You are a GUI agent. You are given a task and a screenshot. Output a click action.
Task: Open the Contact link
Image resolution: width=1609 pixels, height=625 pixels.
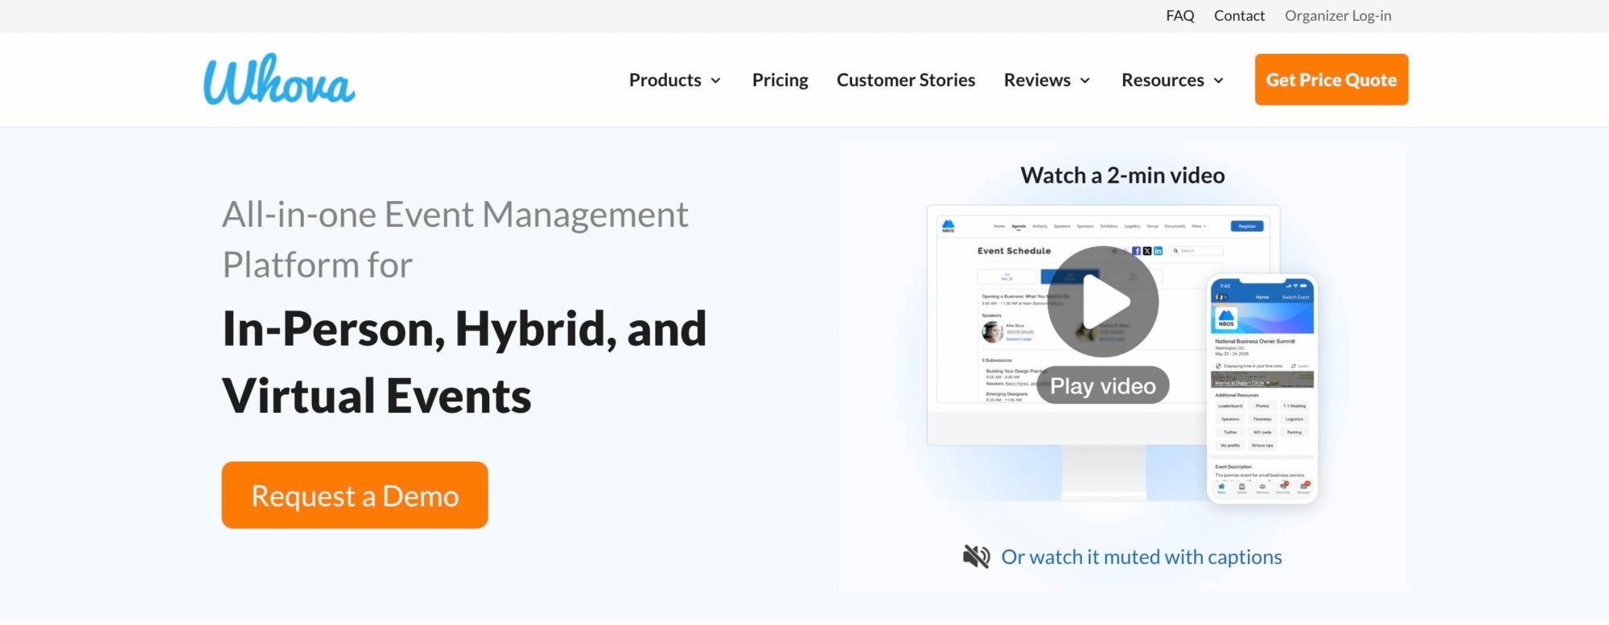1239,16
